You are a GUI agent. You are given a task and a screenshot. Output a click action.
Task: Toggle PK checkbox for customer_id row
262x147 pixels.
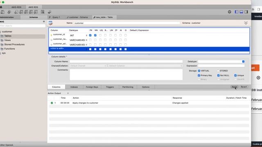tap(90, 36)
